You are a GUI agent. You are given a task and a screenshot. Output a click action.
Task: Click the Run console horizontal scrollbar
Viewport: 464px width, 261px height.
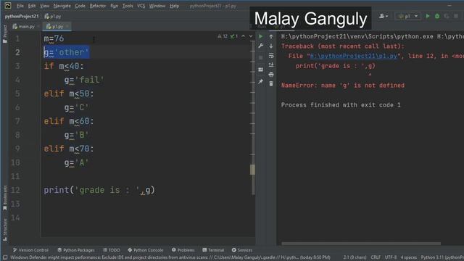pyautogui.click(x=361, y=244)
